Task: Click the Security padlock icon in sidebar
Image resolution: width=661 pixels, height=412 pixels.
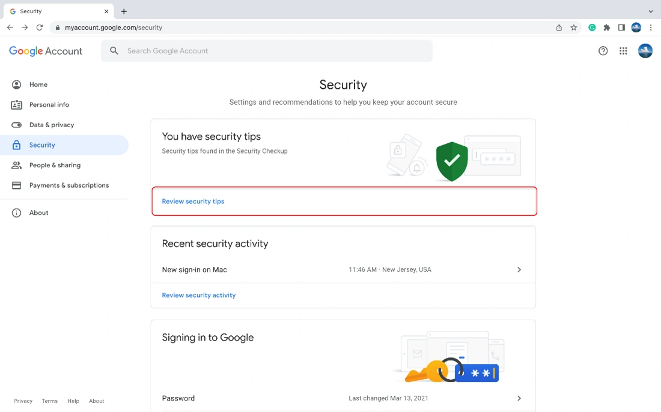Action: (x=17, y=145)
